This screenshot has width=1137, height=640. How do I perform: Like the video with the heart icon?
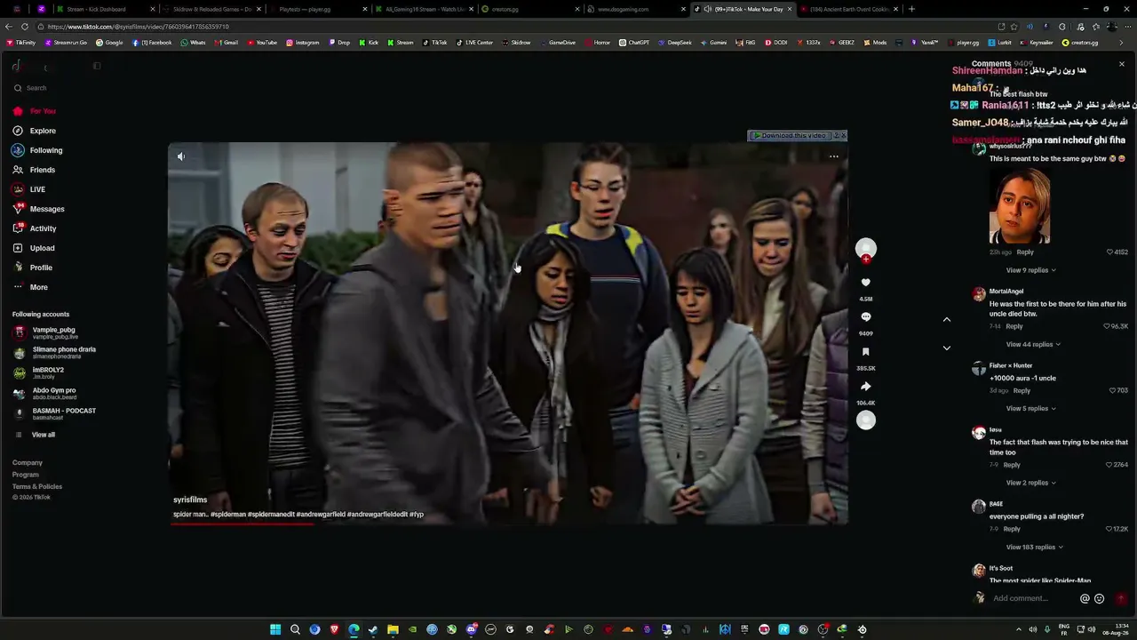(866, 283)
